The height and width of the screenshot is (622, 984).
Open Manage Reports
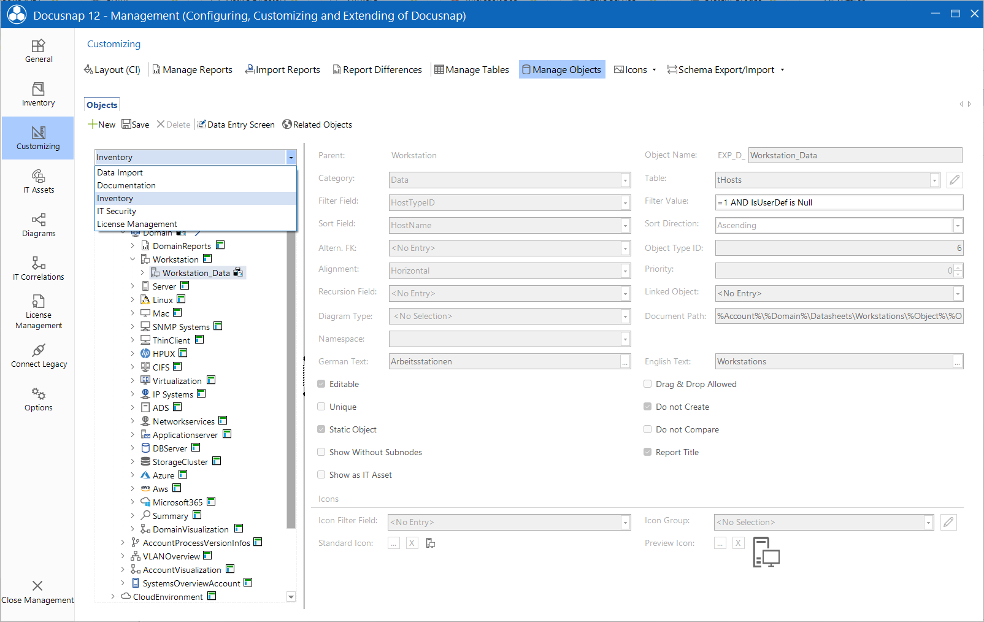(x=193, y=70)
